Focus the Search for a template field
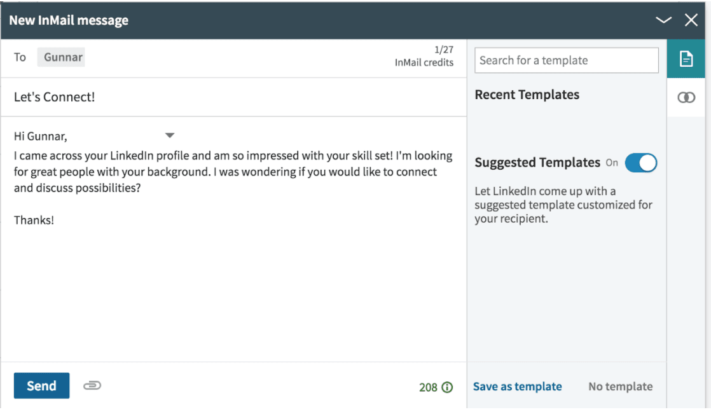Screen dimensions: 711x412 pos(567,60)
